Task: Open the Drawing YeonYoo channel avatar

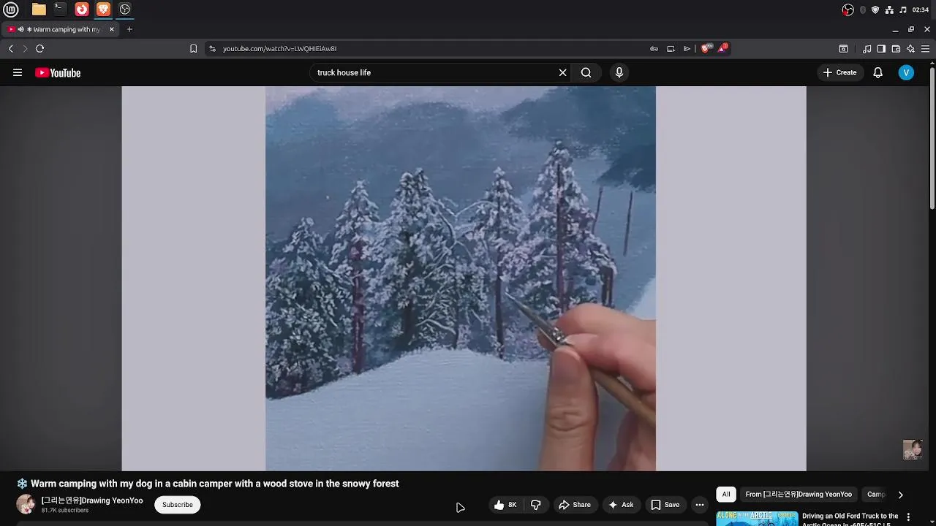Action: 26,504
